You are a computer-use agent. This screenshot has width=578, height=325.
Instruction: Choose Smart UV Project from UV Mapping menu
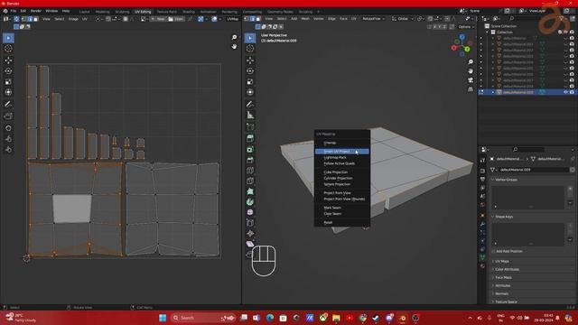[x=341, y=152]
